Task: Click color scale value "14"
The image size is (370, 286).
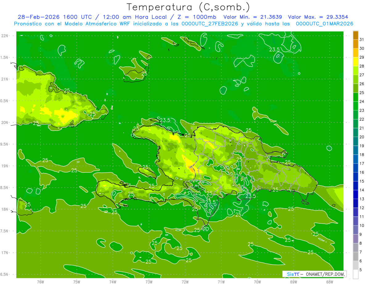Action: tap(362, 190)
